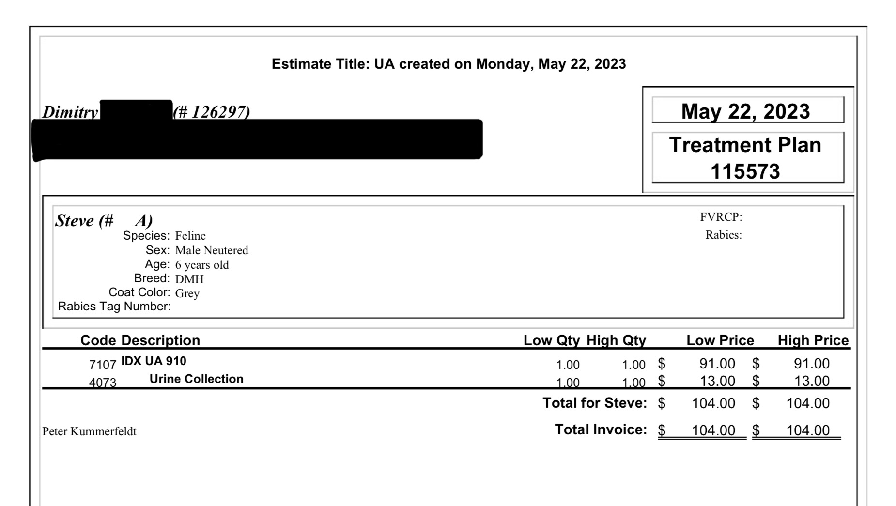Click the client name Dimitry
Viewport: 896px width, 506px height.
[x=70, y=112]
